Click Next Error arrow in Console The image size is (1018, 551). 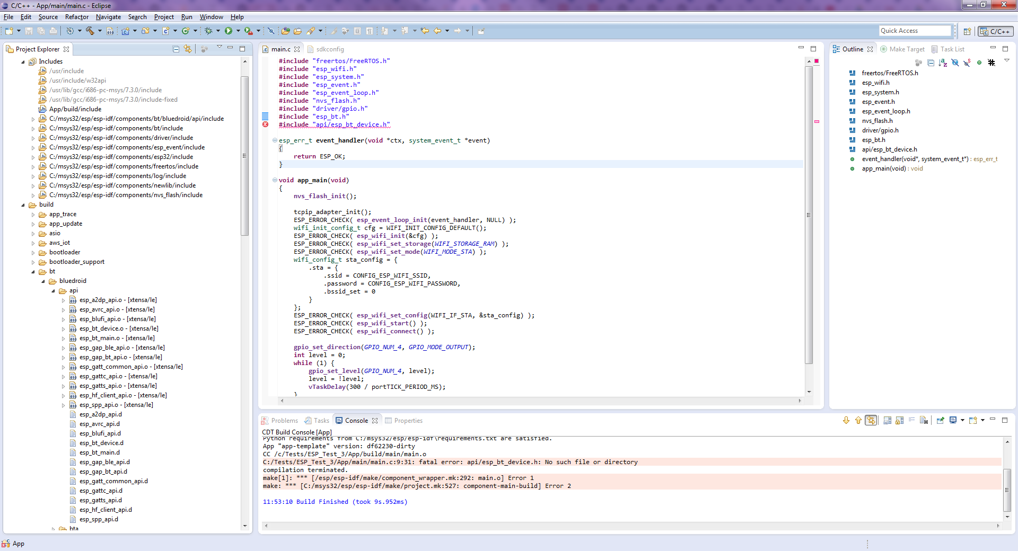point(846,420)
